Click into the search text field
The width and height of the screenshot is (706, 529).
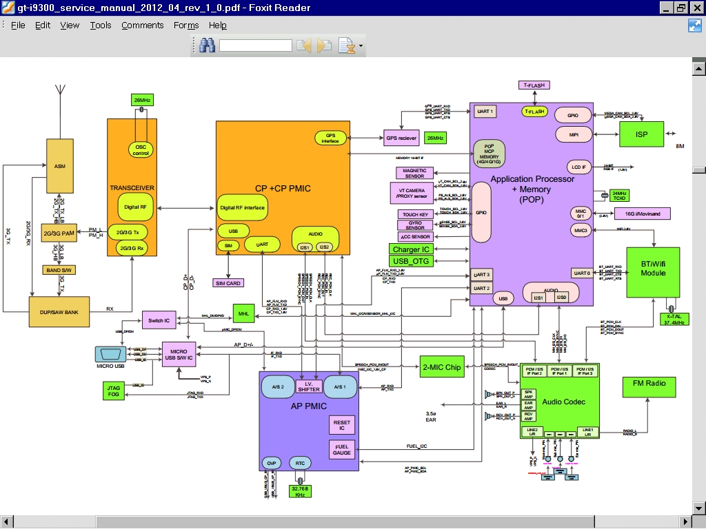pyautogui.click(x=255, y=45)
